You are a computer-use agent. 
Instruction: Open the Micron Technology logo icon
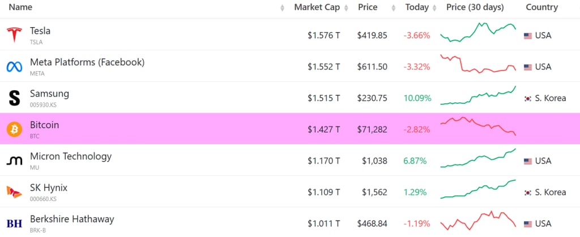coord(14,161)
